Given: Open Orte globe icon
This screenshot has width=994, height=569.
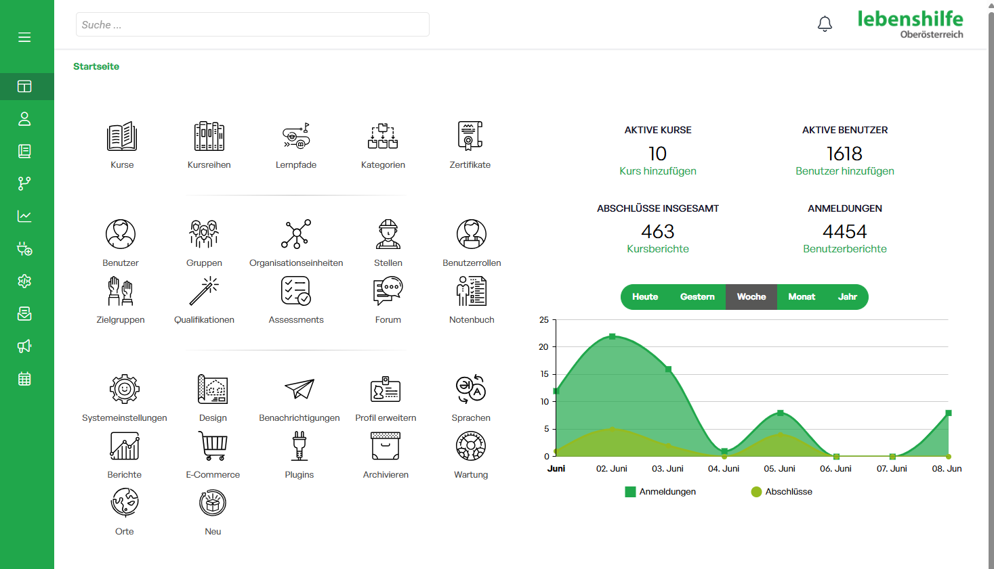Looking at the screenshot, I should pos(125,503).
